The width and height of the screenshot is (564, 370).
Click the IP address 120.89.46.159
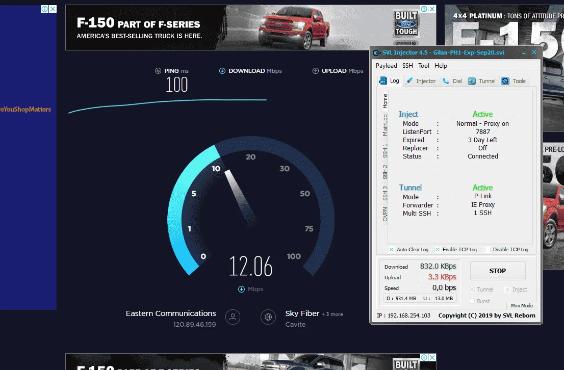point(195,324)
